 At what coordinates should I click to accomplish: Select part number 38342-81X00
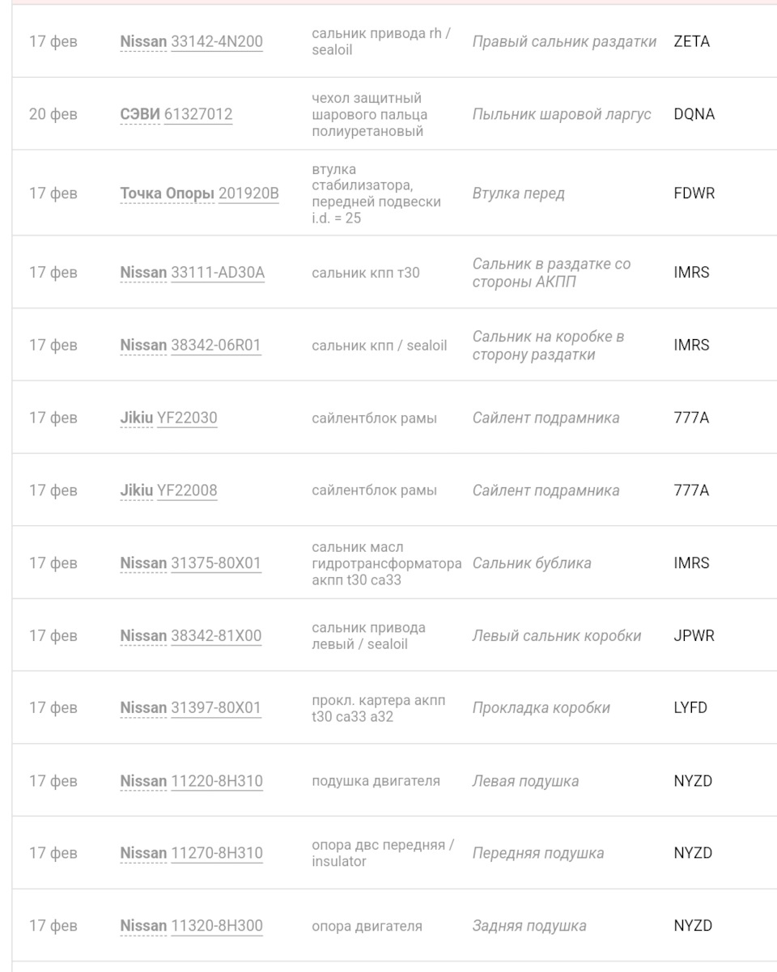coord(216,636)
